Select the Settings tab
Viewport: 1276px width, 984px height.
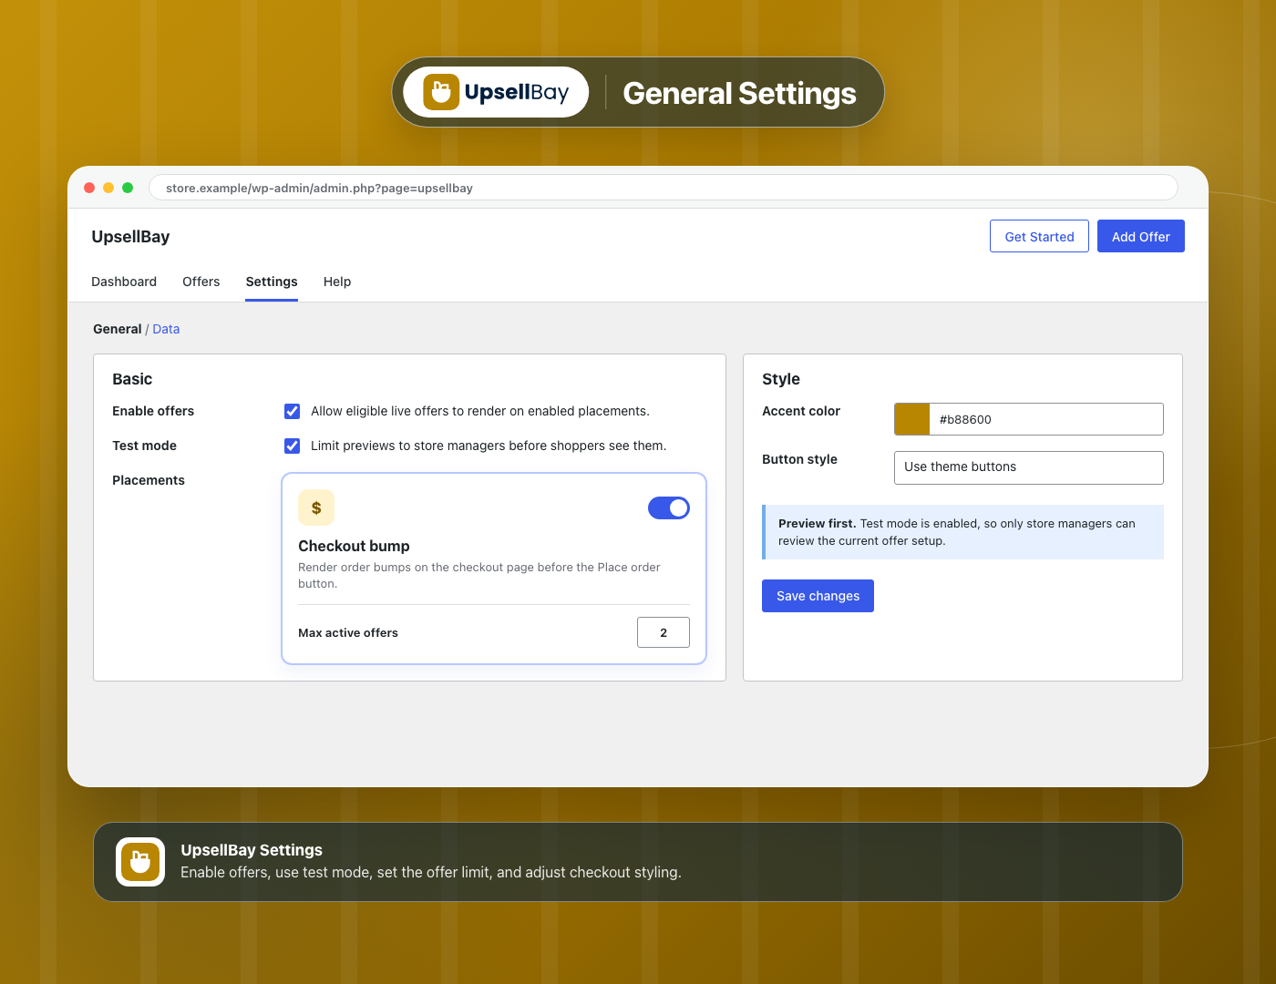click(x=272, y=282)
